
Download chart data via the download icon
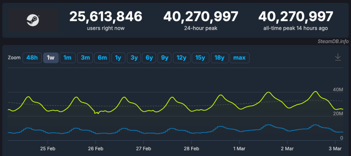point(338,57)
